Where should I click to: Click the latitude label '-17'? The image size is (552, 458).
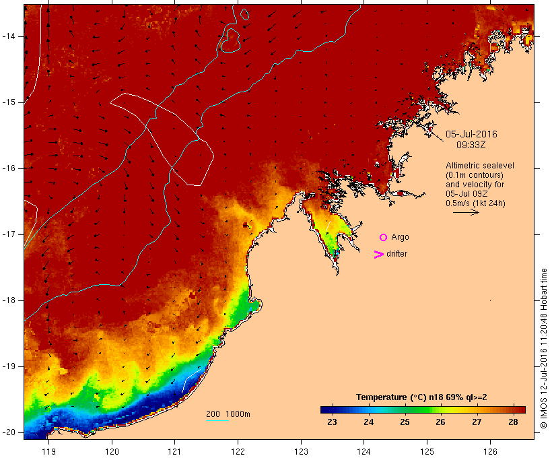(x=9, y=234)
